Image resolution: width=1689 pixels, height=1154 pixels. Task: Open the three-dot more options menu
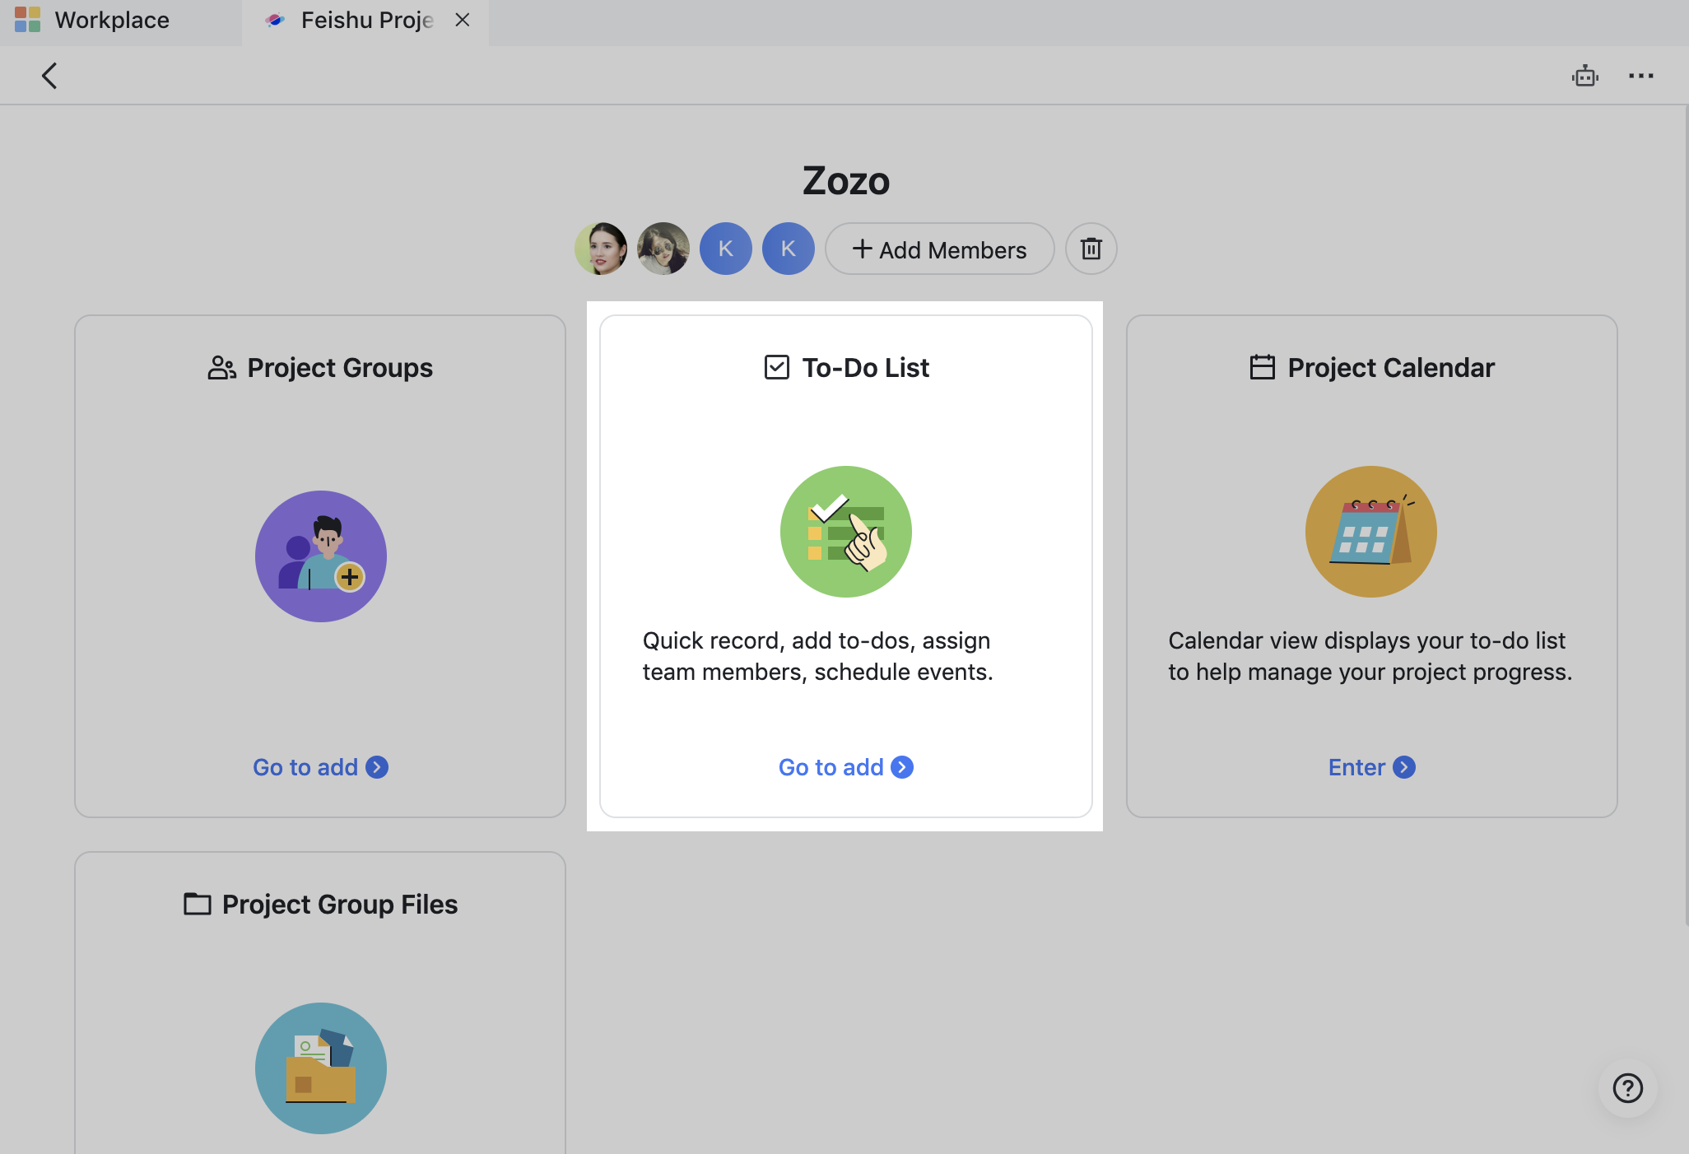click(x=1640, y=76)
